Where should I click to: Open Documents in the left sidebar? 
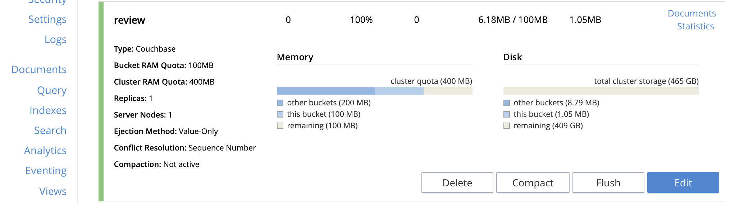(x=39, y=70)
